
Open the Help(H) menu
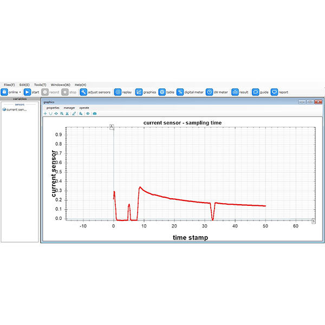point(80,85)
